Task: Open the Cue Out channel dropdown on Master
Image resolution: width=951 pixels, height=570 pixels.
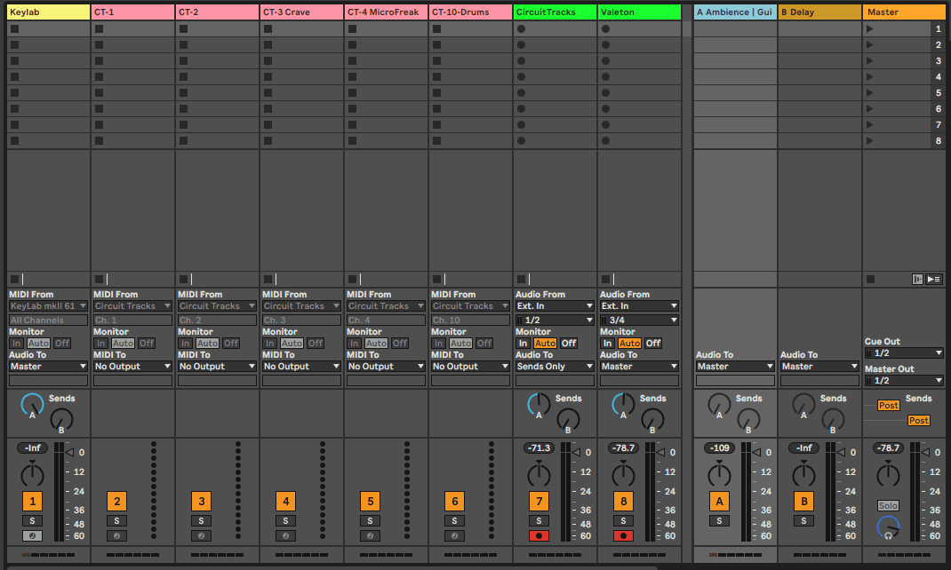Action: coord(904,352)
